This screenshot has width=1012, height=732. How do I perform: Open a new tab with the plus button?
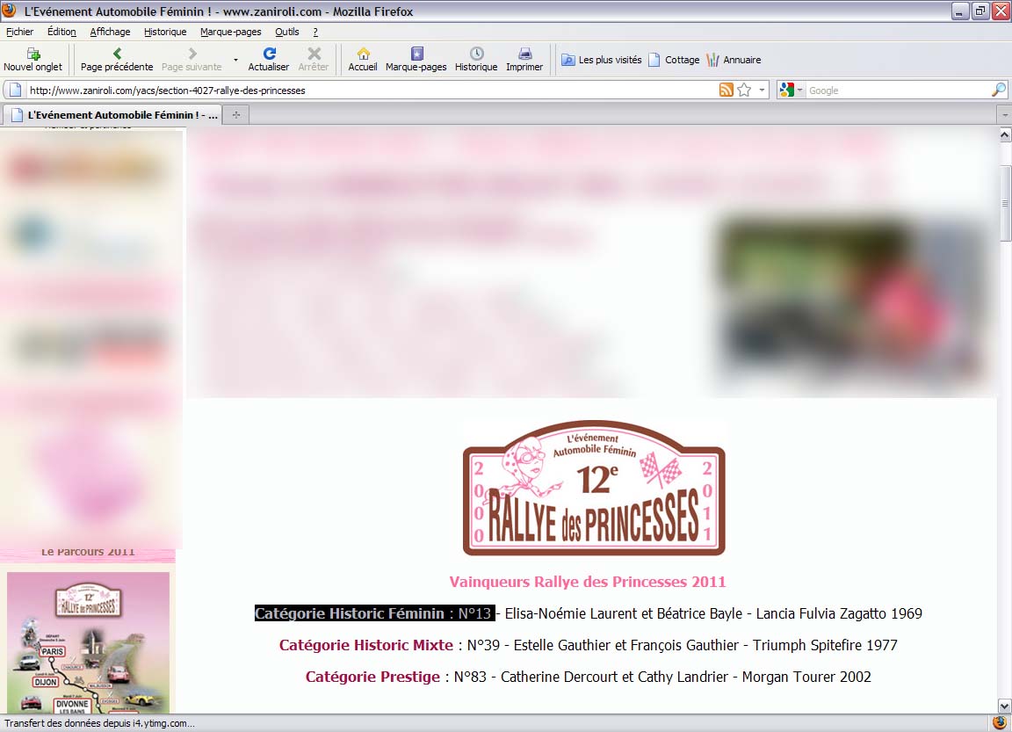click(236, 115)
